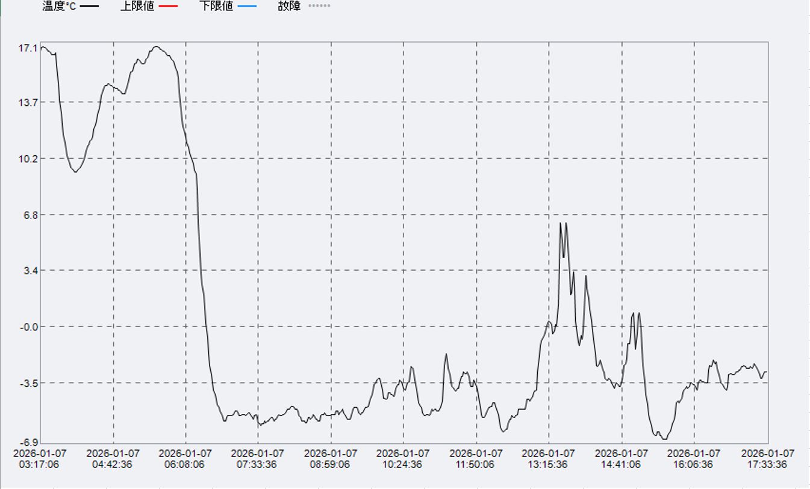The height and width of the screenshot is (489, 810).
Task: Click the -0.0 y-axis label
Action: (28, 327)
